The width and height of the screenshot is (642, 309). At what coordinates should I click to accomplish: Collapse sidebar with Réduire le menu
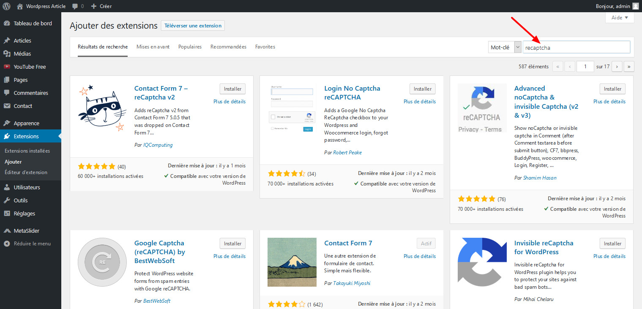(30, 243)
